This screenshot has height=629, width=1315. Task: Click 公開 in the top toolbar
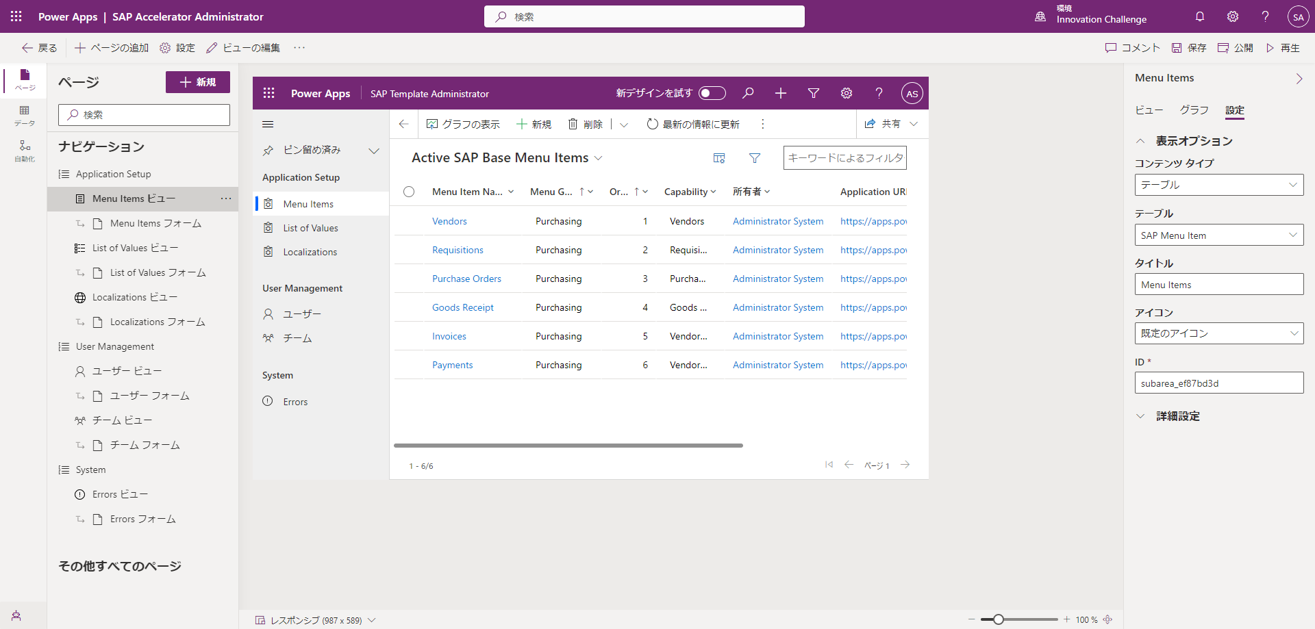(1236, 48)
